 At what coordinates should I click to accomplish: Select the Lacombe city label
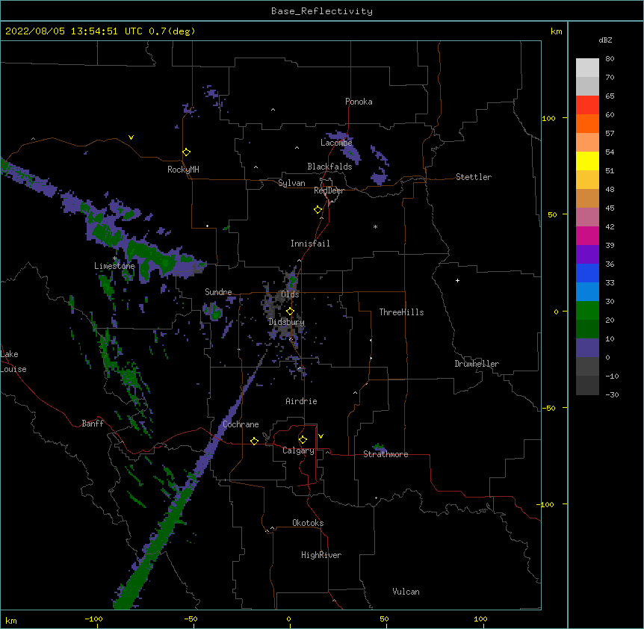(336, 143)
